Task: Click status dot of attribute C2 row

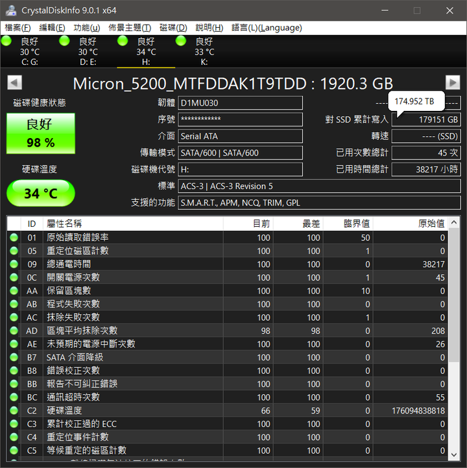Action: click(x=14, y=410)
